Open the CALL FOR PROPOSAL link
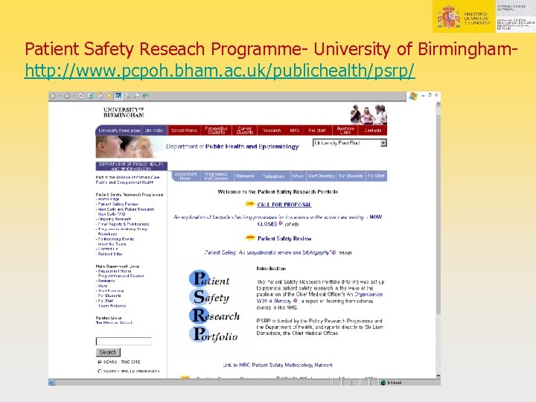This screenshot has width=536, height=402. tap(284, 205)
